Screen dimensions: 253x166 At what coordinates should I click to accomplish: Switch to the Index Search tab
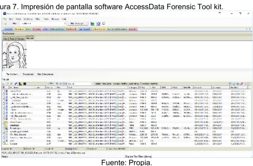click(99, 29)
